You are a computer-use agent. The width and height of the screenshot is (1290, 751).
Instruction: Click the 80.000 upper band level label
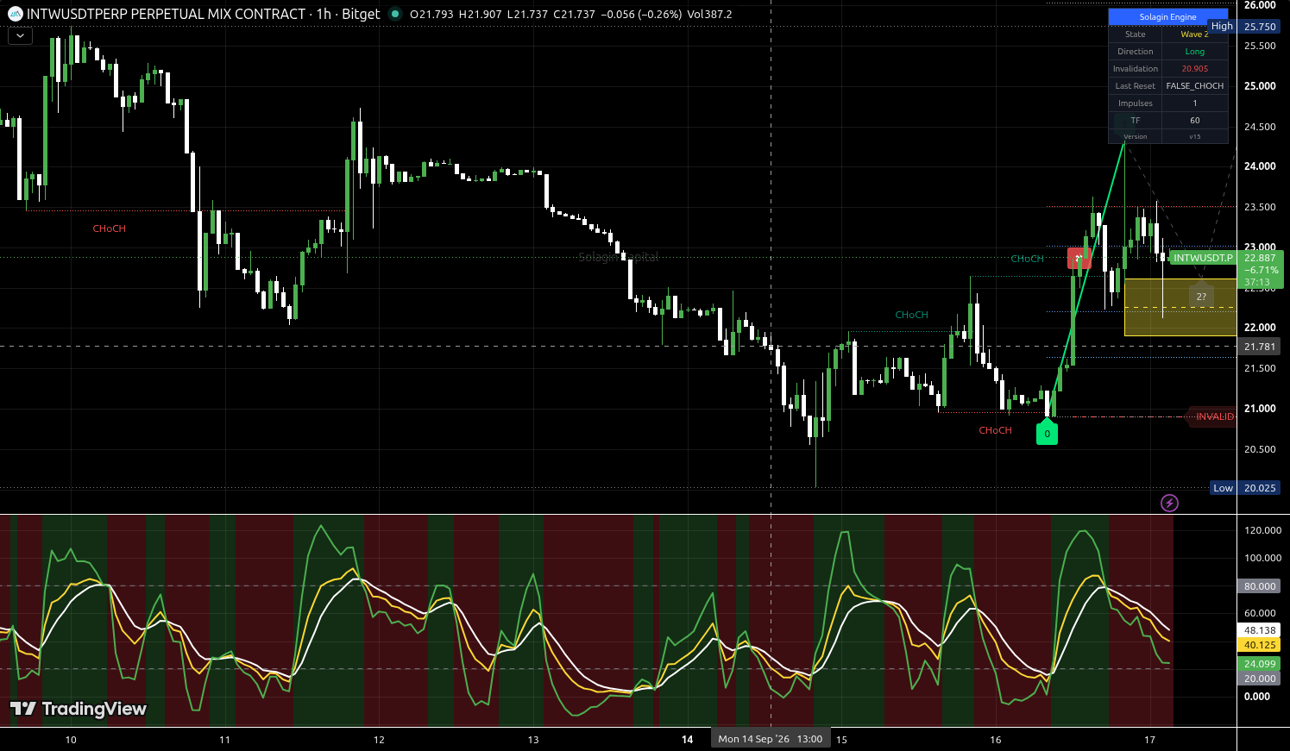click(x=1260, y=586)
